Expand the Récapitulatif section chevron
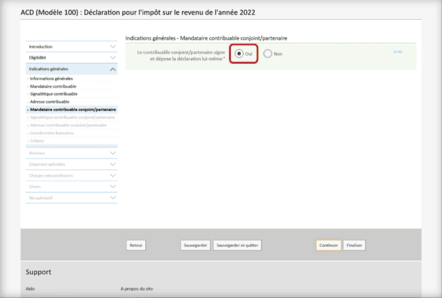The width and height of the screenshot is (442, 298). (113, 198)
